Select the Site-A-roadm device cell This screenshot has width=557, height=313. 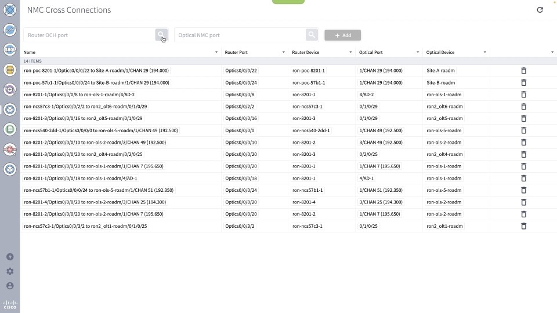tap(440, 71)
